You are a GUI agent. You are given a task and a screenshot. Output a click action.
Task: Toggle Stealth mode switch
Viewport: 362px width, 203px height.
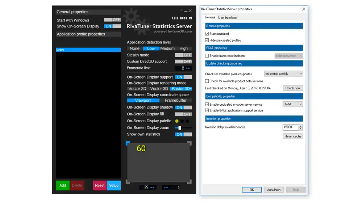click(x=183, y=55)
